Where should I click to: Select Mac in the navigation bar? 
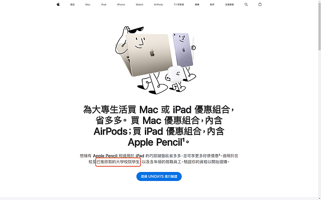88,4
